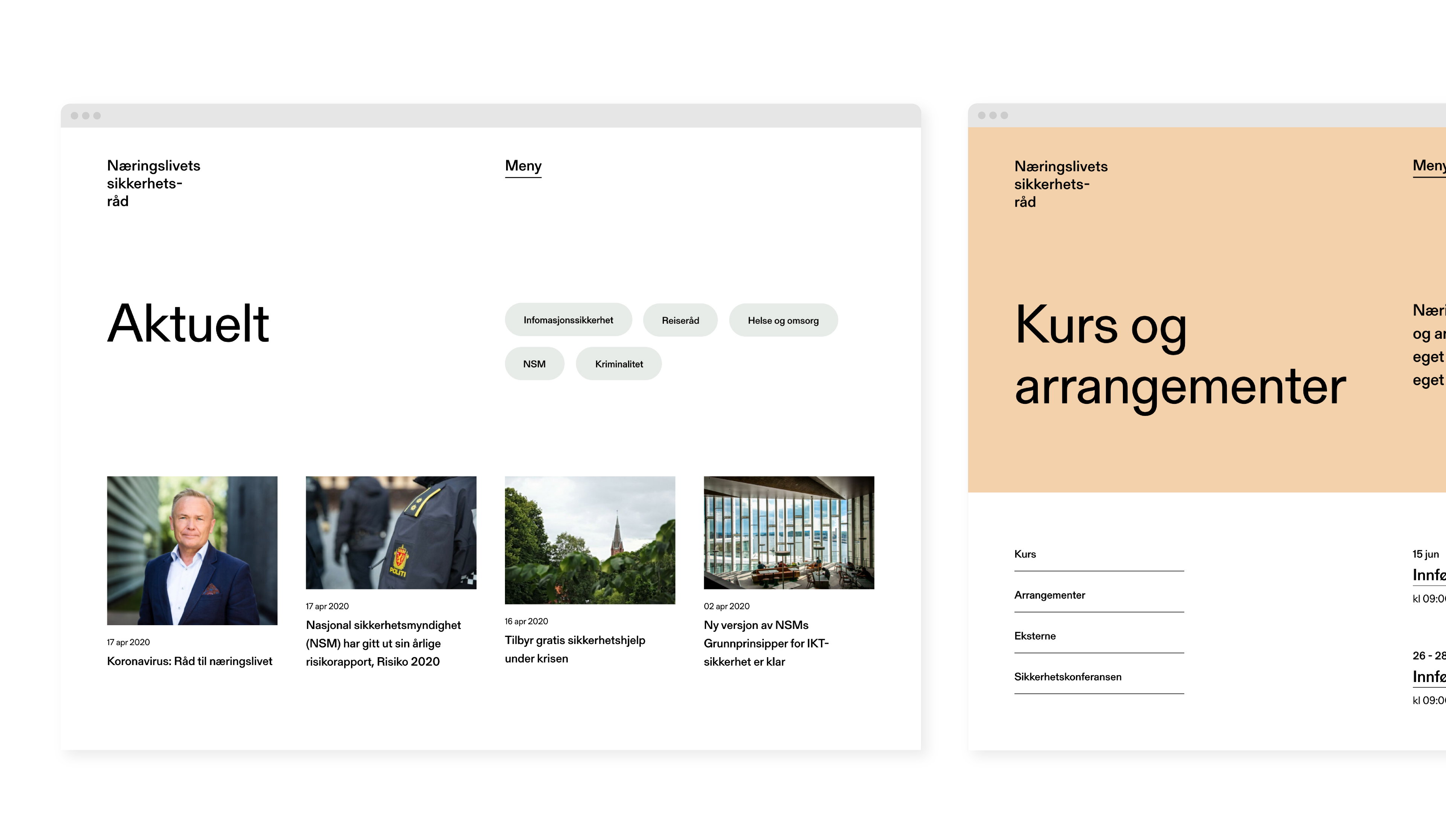
Task: Open the NSM Risiko 2020 risikorapport article
Action: coord(383,643)
